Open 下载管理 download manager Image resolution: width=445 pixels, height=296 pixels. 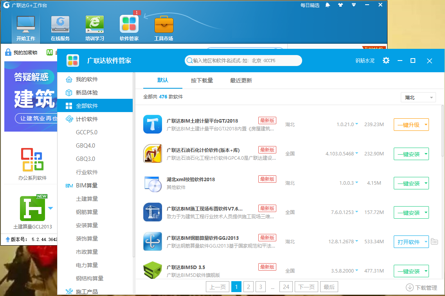[x=422, y=287]
